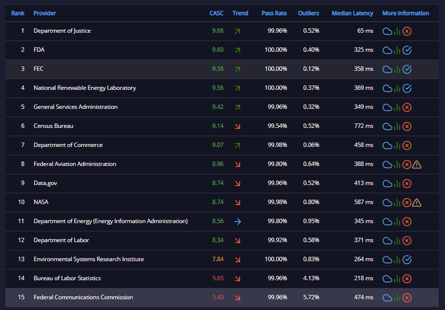Viewport: 445px width, 310px height.
Task: Click cloud icon for National Renewable Energy Laboratory
Action: (387, 88)
